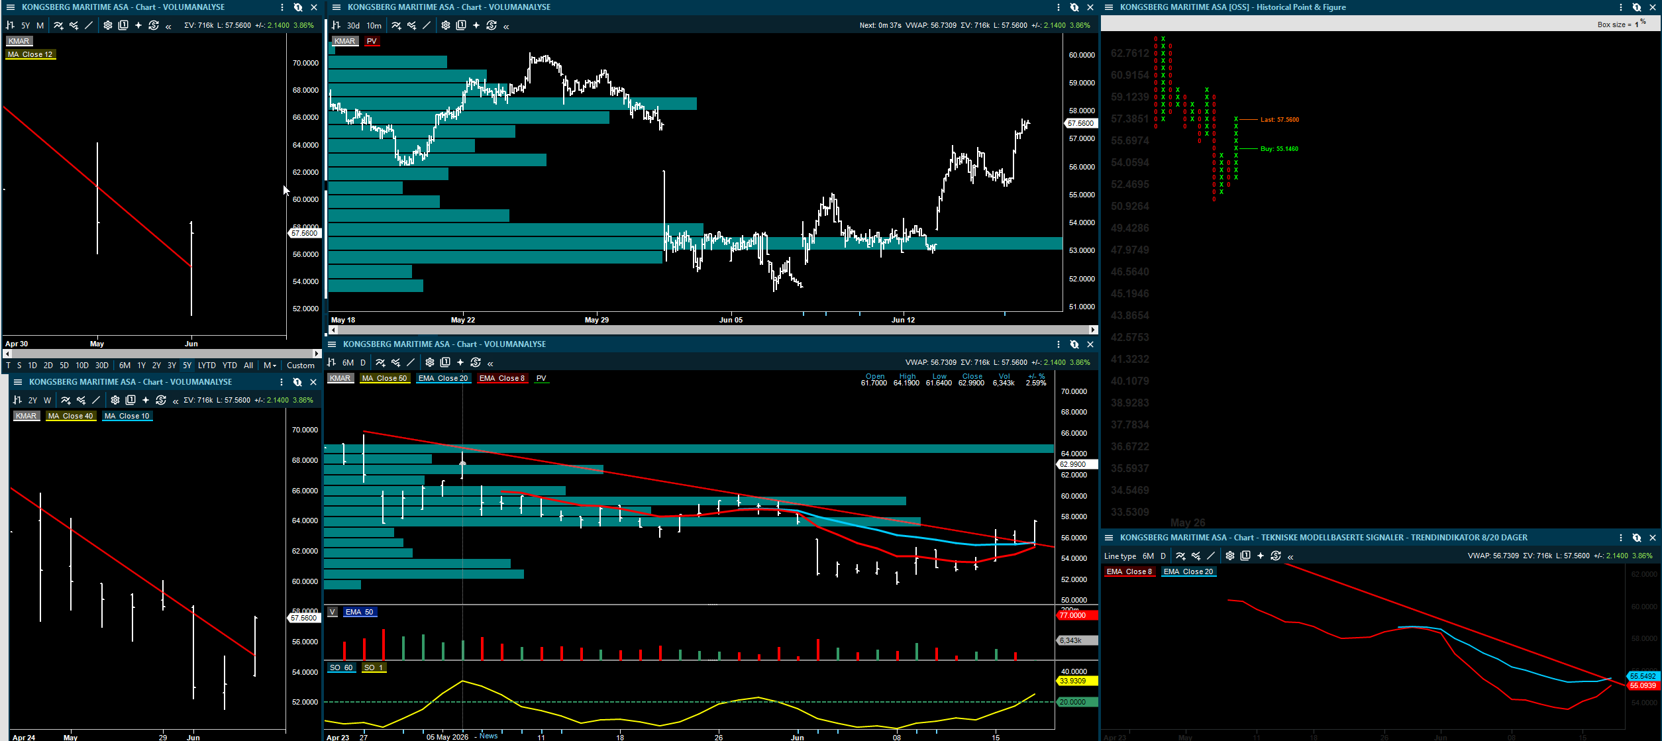This screenshot has height=741, width=1662.
Task: Open chart type selector in 30d chart
Action: [x=336, y=25]
